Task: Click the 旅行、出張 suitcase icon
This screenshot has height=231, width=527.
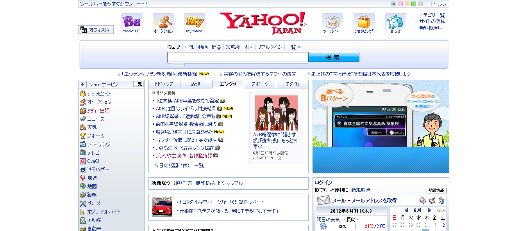Action: pos(83,111)
